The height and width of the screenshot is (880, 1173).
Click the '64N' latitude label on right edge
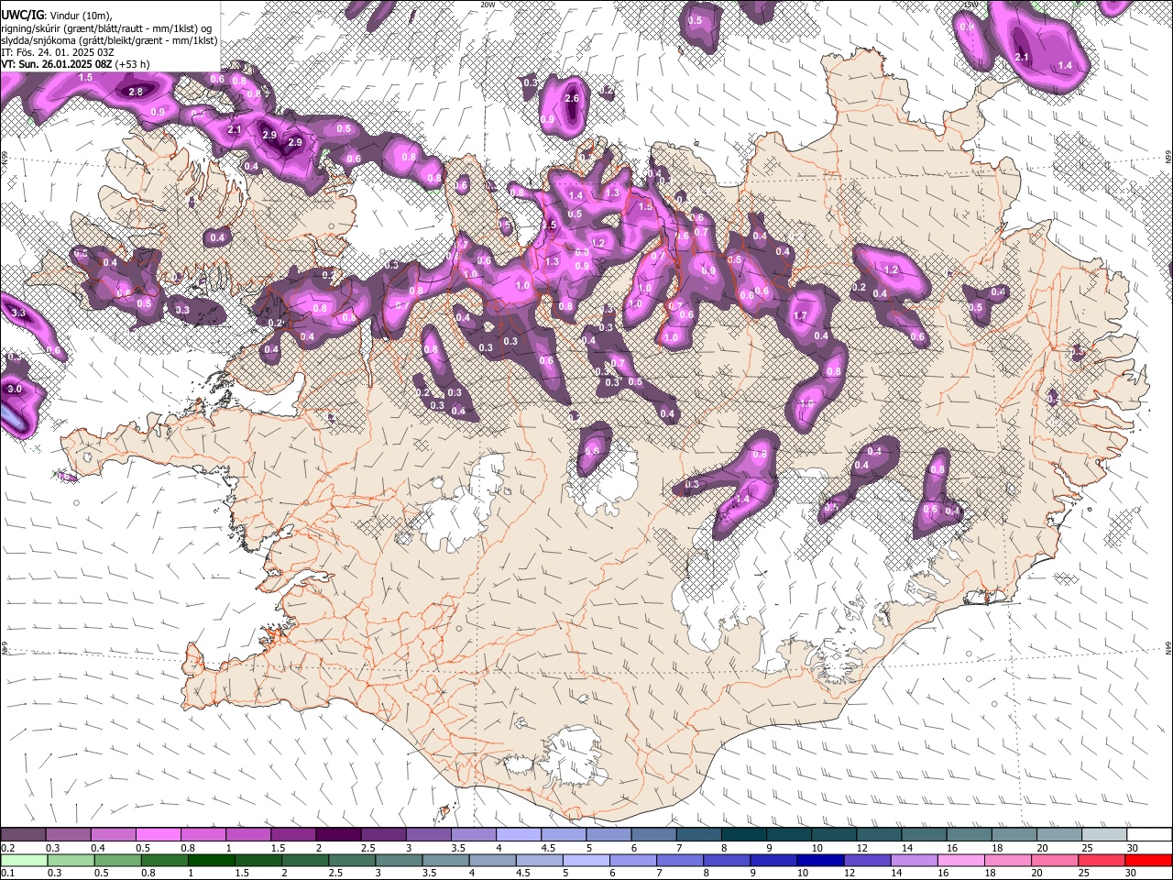pos(1168,647)
